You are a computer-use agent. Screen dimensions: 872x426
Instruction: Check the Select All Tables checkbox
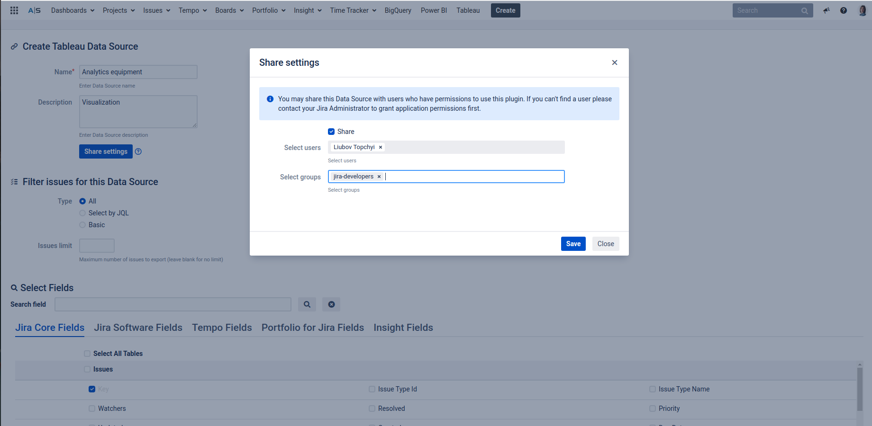[x=87, y=354]
